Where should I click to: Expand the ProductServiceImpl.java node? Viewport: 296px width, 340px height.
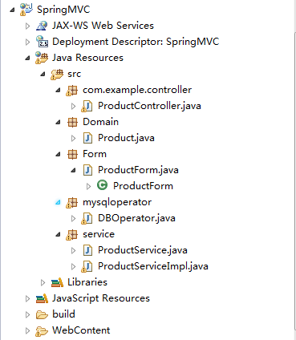tap(73, 266)
